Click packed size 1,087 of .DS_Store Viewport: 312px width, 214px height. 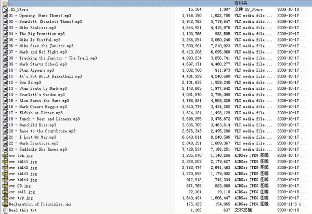(225, 9)
